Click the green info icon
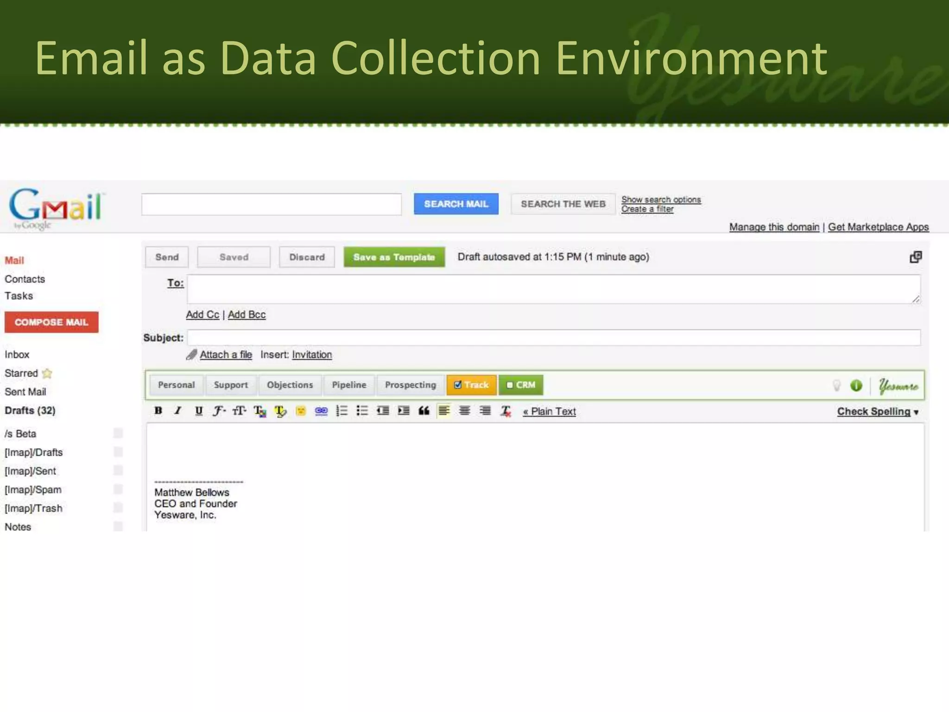Viewport: 949px width, 712px height. click(x=856, y=386)
